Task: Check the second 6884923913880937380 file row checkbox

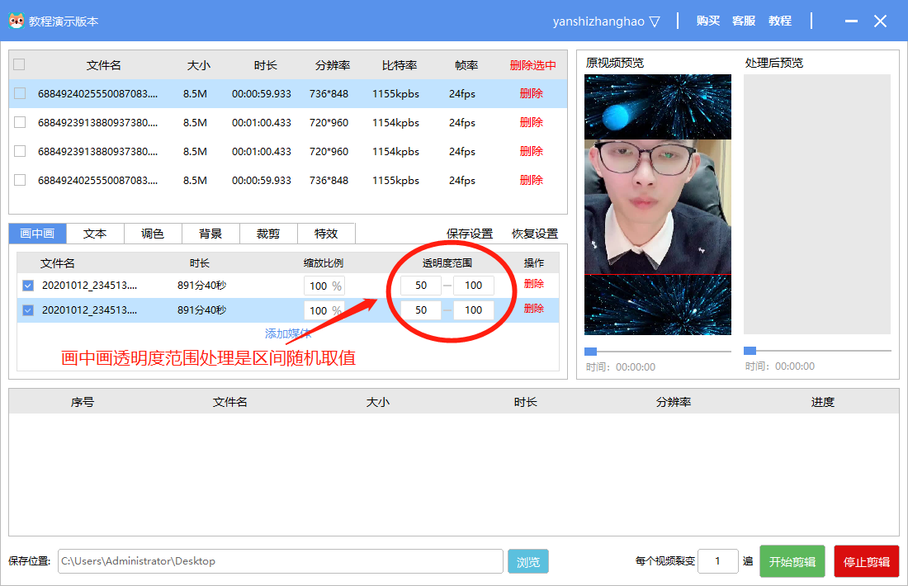Action: coord(20,151)
